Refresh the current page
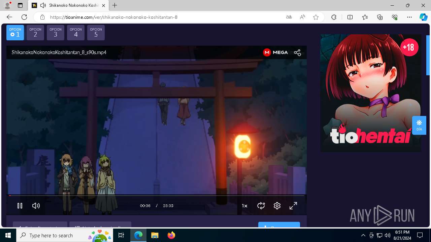The width and height of the screenshot is (431, 242). click(x=24, y=17)
